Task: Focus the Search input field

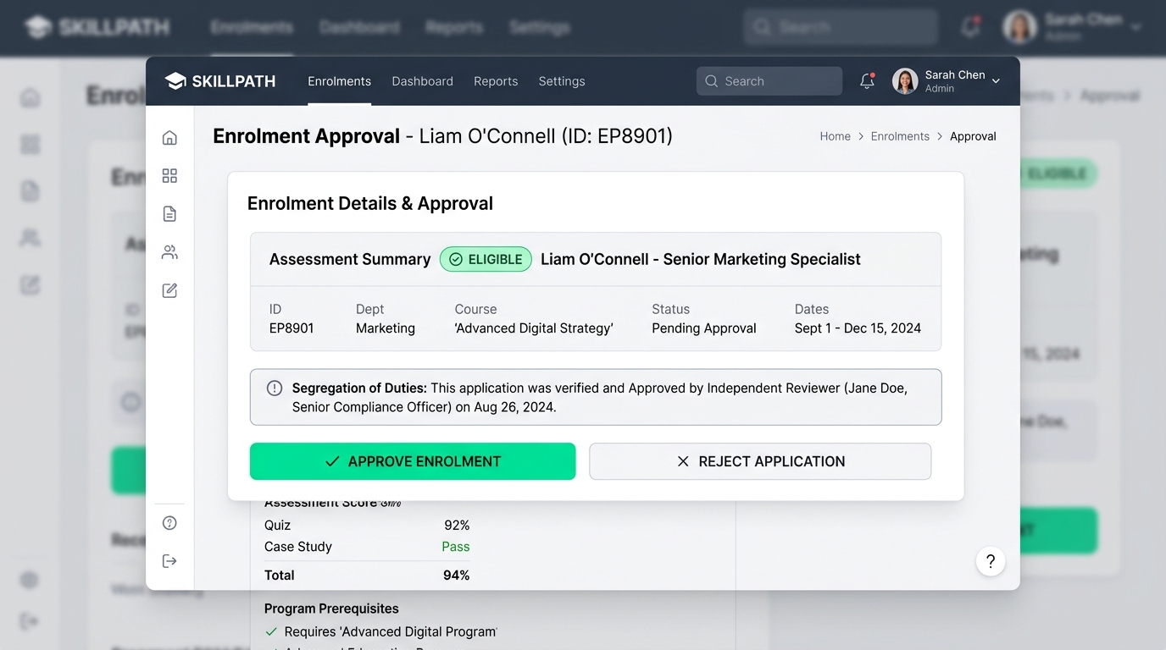Action: tap(769, 81)
